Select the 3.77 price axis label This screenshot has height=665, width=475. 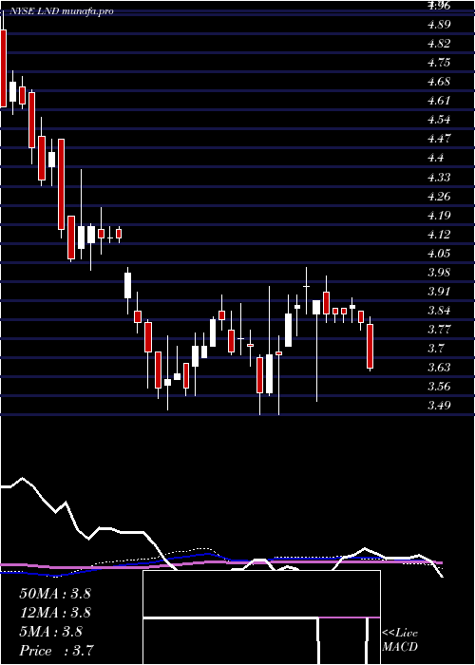point(439,330)
